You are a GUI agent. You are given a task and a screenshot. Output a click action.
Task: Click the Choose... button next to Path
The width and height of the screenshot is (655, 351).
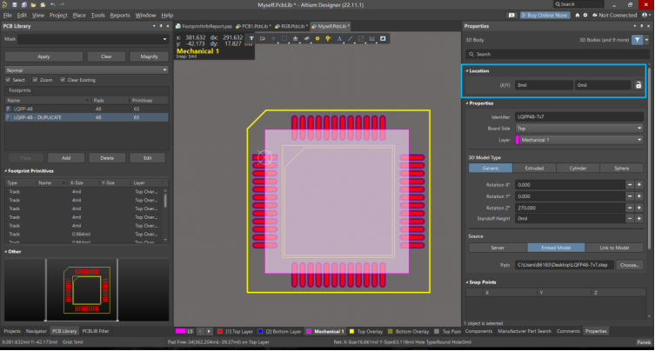click(631, 264)
